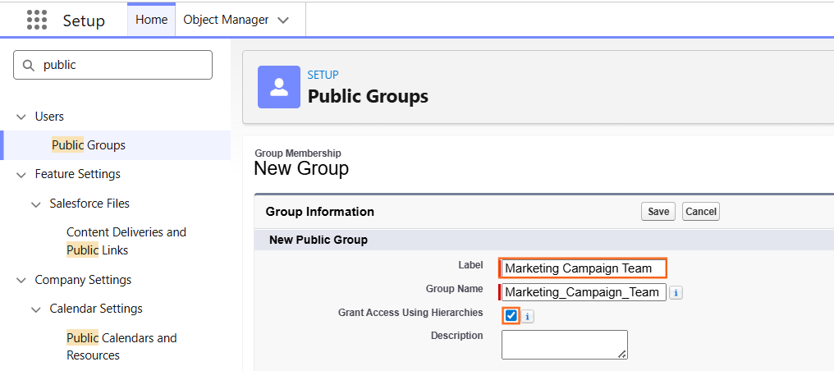Click the Group Name input field
Viewport: 834px width, 371px height.
tap(584, 292)
